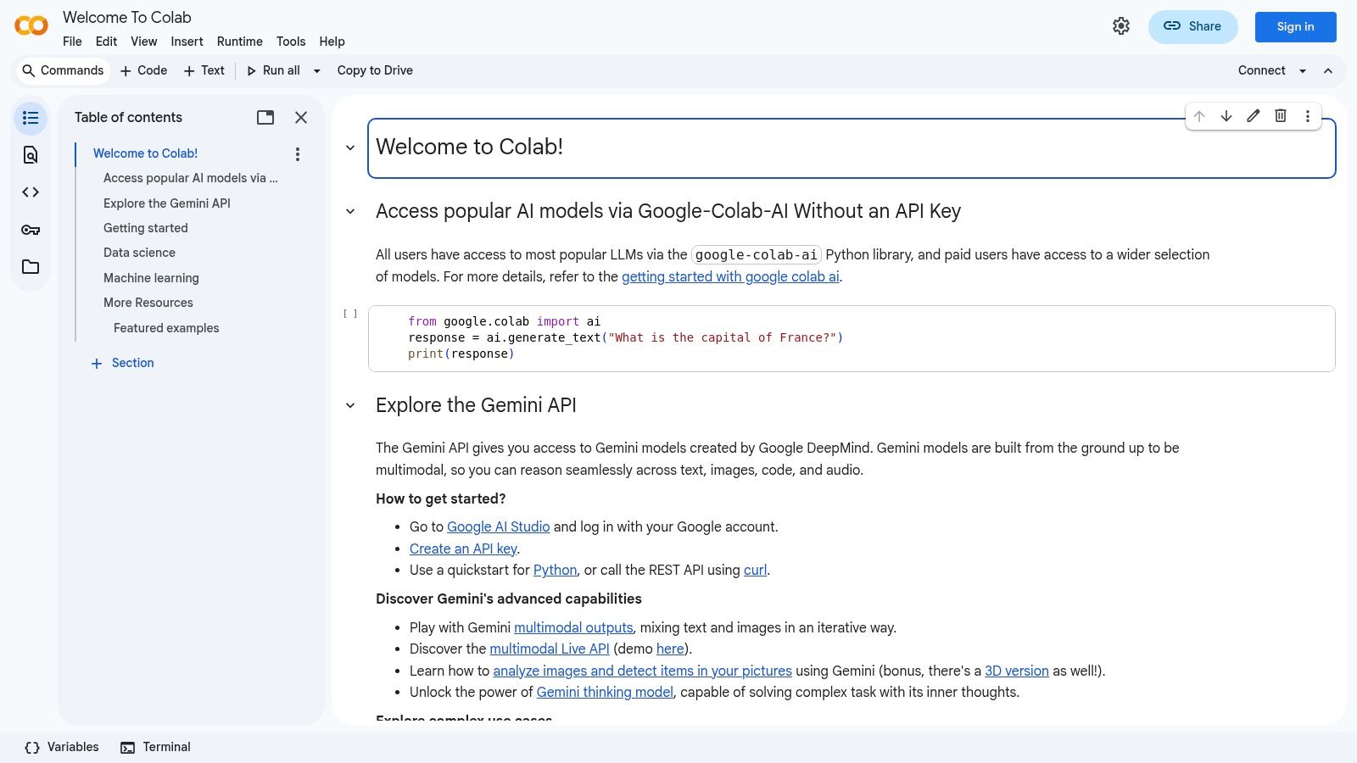Open a Terminal from the bottom bar
Image resolution: width=1357 pixels, height=763 pixels.
point(155,747)
